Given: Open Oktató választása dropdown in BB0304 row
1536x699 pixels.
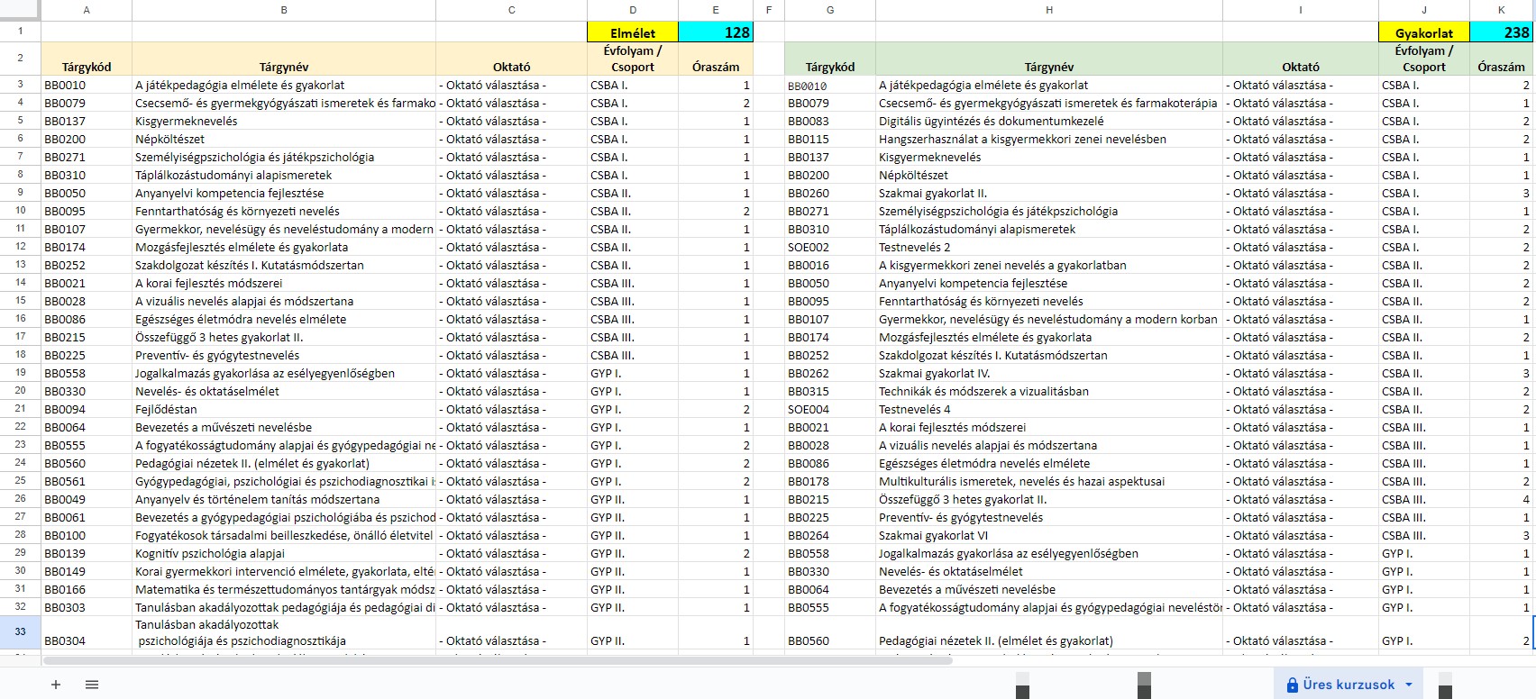Looking at the screenshot, I should 512,632.
